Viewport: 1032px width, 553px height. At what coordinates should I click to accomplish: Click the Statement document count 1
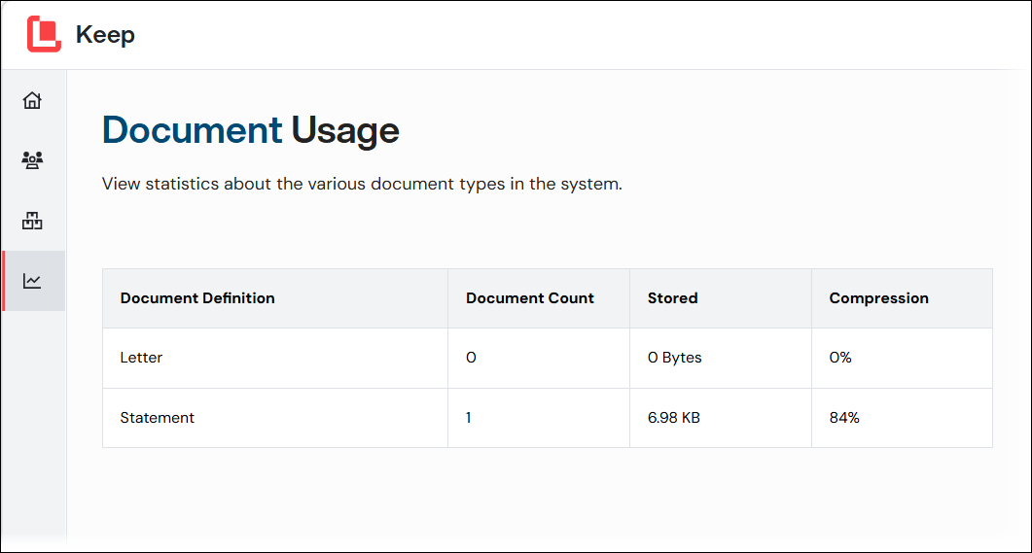click(x=469, y=418)
